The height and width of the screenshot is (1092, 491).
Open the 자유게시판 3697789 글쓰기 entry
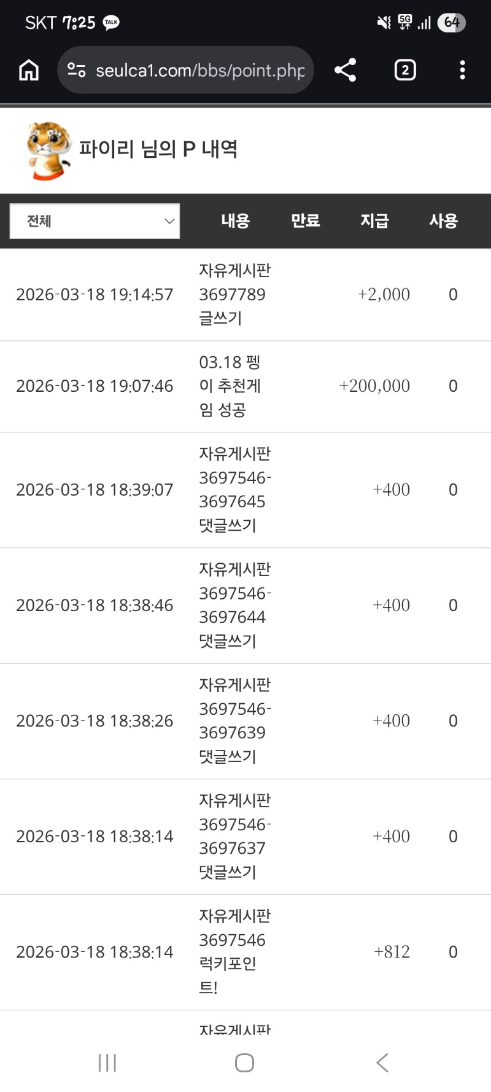click(x=234, y=294)
